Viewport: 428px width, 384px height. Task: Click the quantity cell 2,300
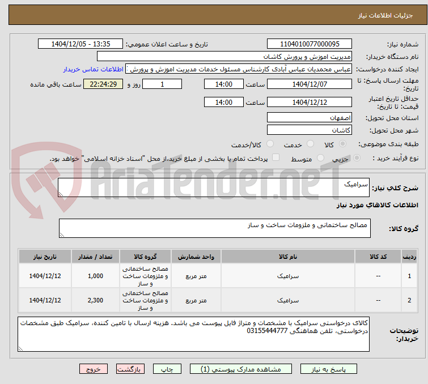95,300
